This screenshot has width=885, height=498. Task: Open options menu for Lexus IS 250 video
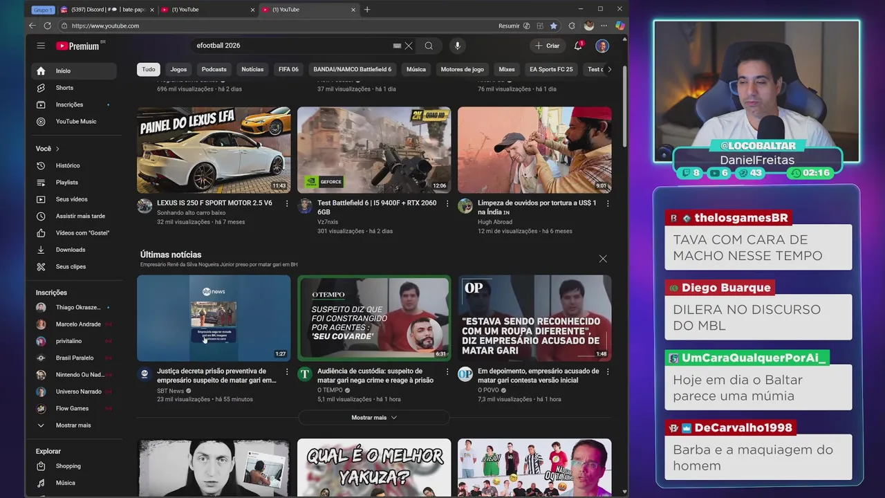click(x=287, y=203)
